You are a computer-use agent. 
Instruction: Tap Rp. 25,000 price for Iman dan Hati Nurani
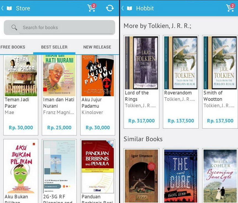[59, 127]
